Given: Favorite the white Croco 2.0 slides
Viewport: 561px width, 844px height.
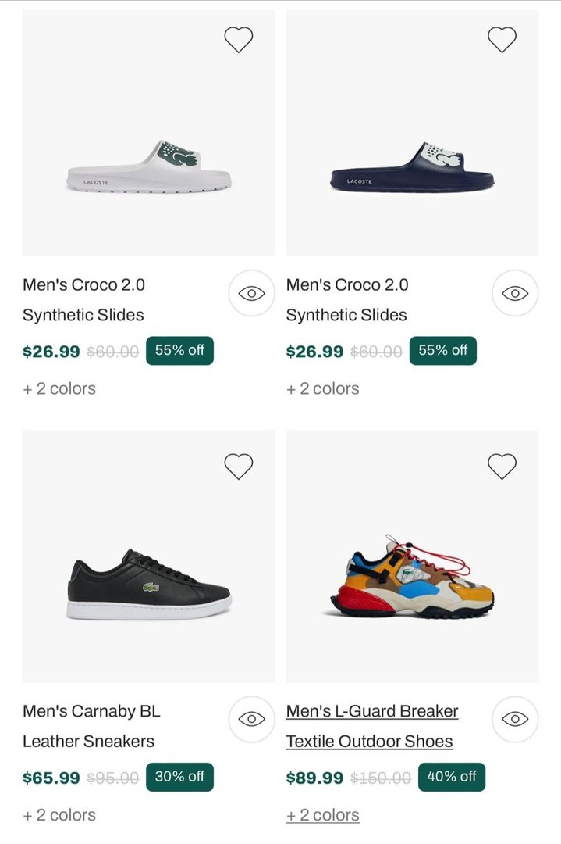Looking at the screenshot, I should click(238, 39).
